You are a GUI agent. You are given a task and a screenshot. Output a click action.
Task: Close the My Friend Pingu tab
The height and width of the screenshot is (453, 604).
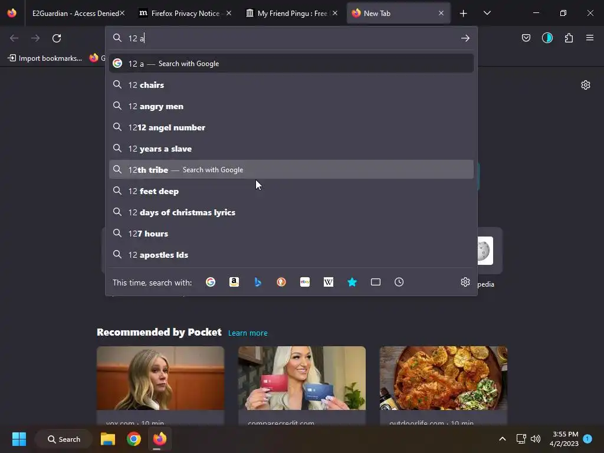[x=335, y=13]
